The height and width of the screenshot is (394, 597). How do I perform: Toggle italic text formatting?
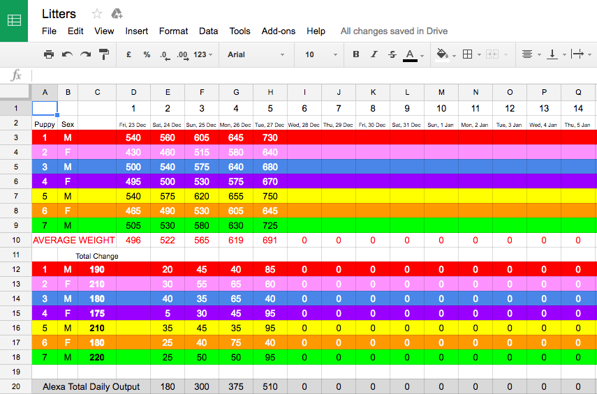pos(374,54)
